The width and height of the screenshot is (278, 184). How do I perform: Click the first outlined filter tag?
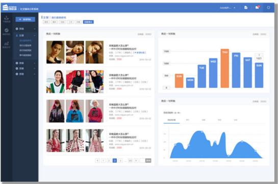pyautogui.click(x=46, y=22)
